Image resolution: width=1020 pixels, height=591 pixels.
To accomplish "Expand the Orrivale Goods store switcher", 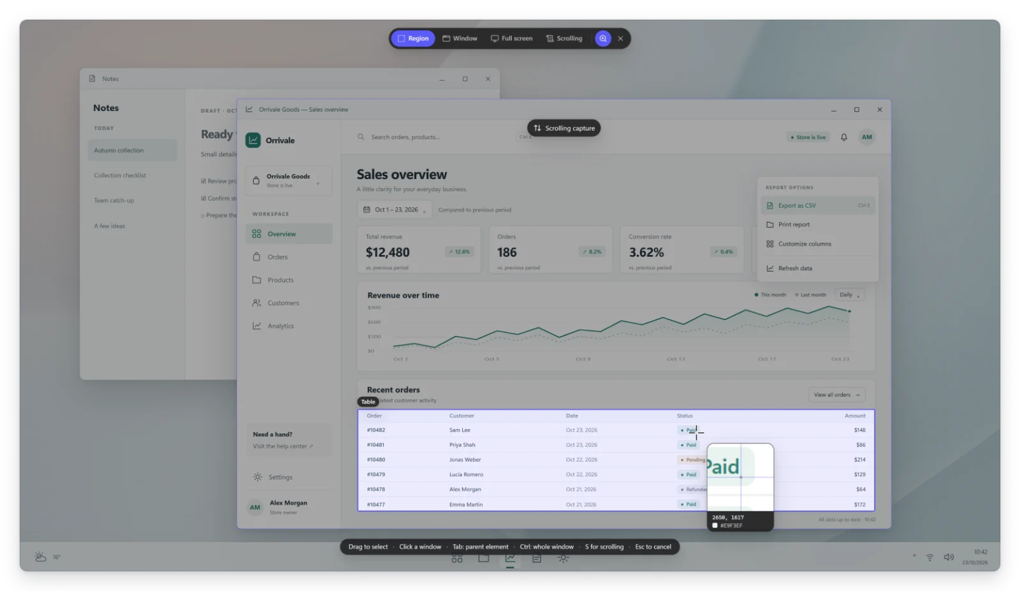I will [289, 180].
